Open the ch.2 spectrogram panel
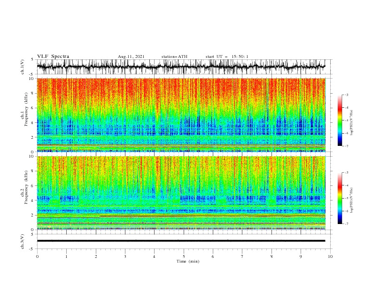Screen dimensions: 372x288 coord(181,193)
